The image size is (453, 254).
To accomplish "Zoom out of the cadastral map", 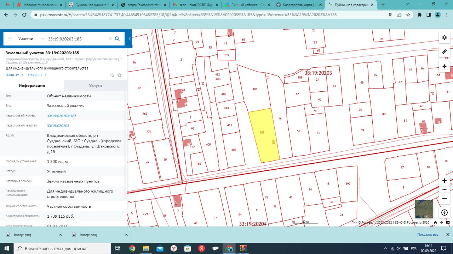I will pos(445,198).
